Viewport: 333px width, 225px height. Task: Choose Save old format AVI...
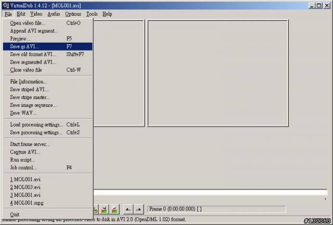48,54
